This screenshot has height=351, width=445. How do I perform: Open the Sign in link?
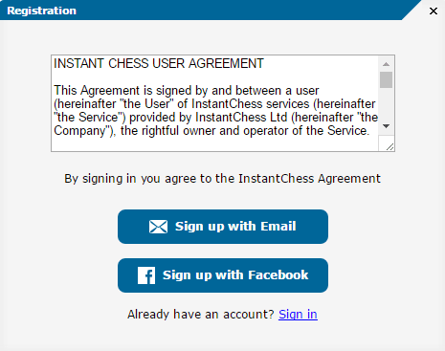[298, 315]
